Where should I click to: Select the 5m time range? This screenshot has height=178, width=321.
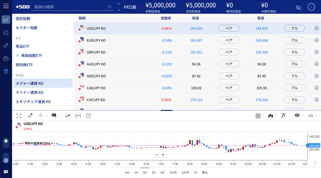pyautogui.click(x=127, y=172)
